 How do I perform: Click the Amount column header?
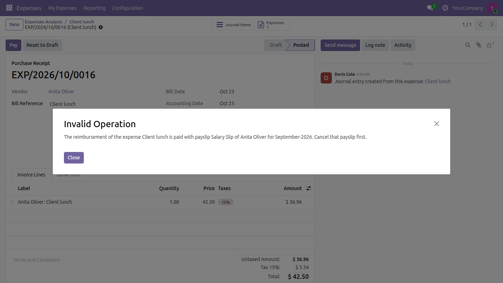[x=293, y=188]
